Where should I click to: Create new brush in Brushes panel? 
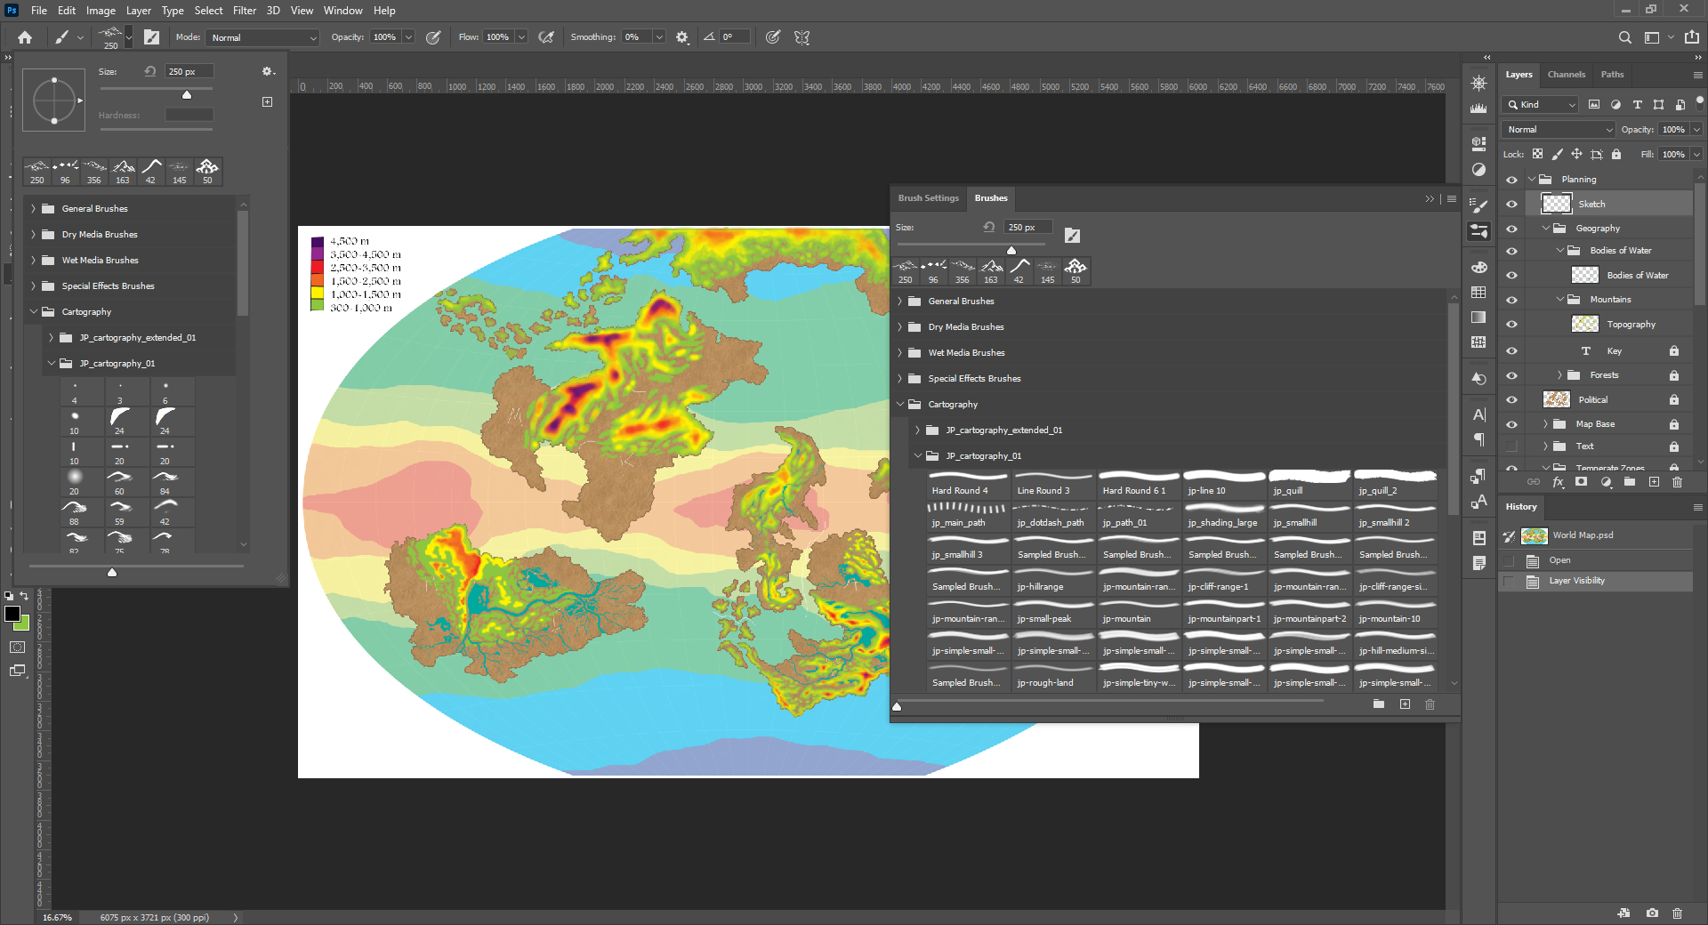(1405, 704)
